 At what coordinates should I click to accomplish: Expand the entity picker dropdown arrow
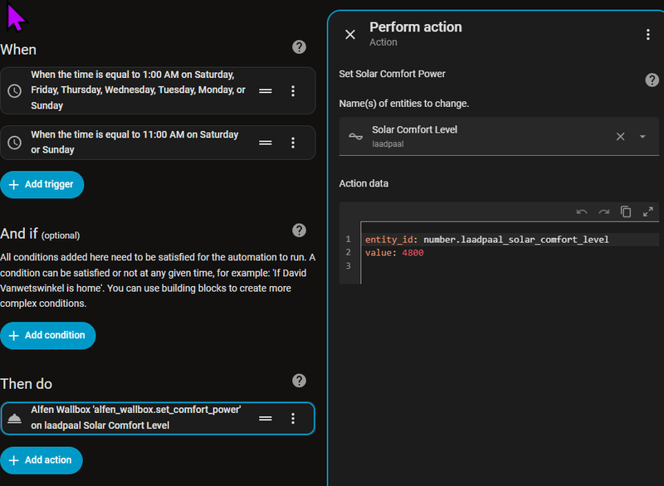642,137
